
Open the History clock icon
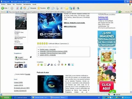(x=48, y=8)
